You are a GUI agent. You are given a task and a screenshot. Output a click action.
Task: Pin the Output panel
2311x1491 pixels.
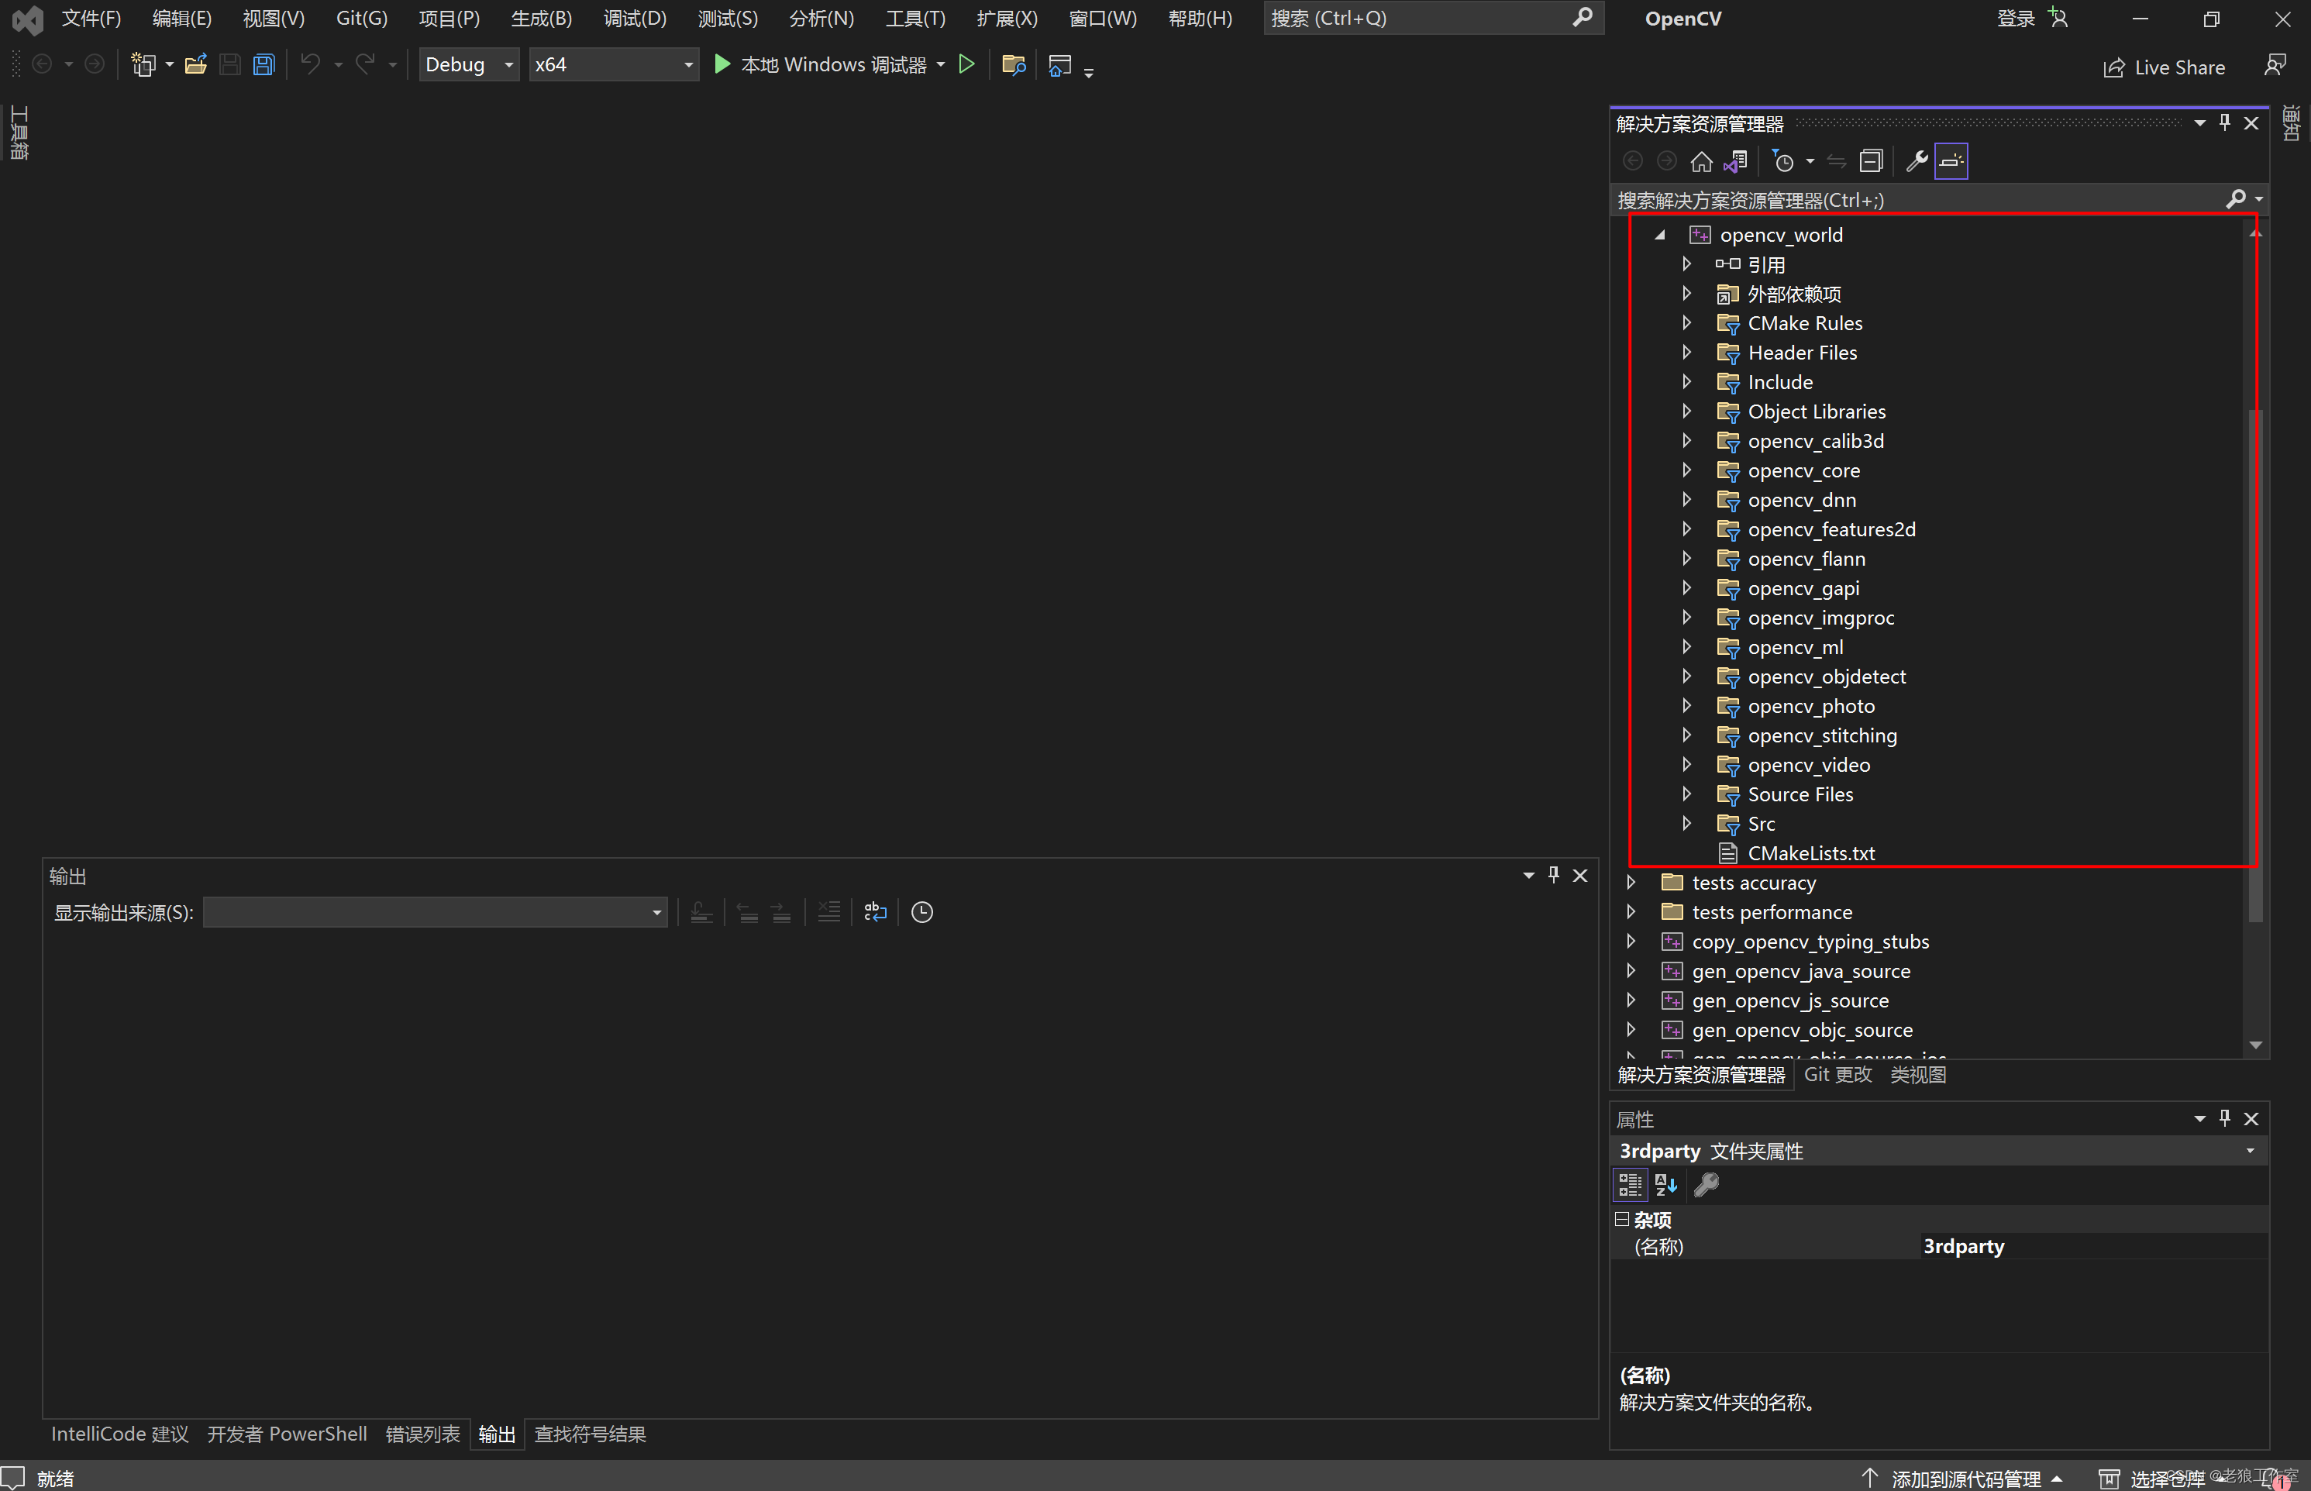point(1553,875)
